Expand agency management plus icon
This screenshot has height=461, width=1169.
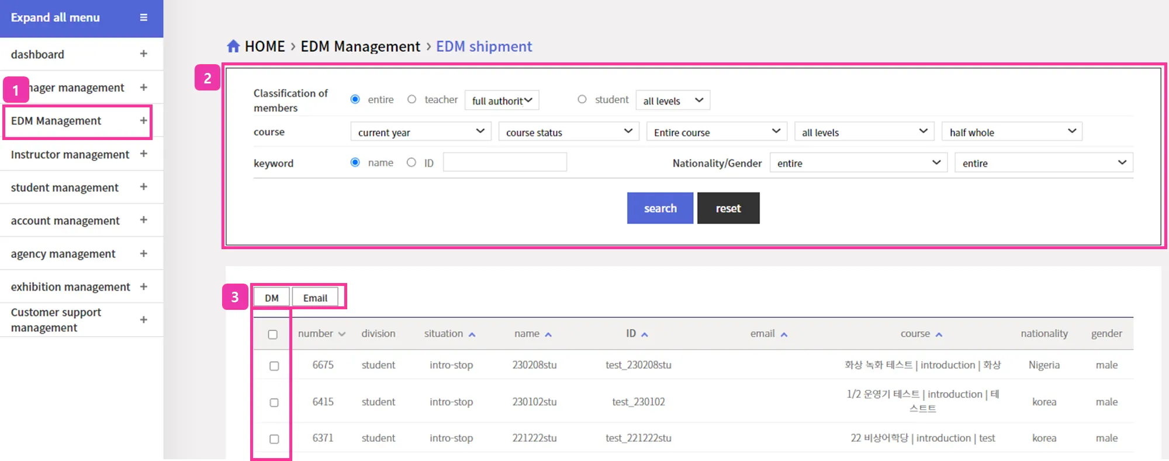(x=143, y=253)
